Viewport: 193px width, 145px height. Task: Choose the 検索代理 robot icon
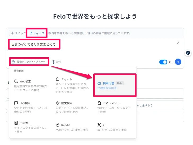pos(99,83)
